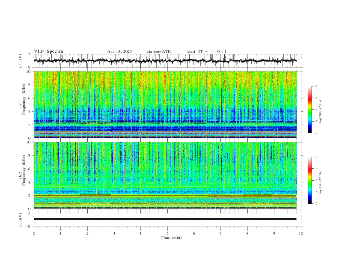
Task: Click inside the ch.2 spectrogram panel
Action: click(x=165, y=176)
